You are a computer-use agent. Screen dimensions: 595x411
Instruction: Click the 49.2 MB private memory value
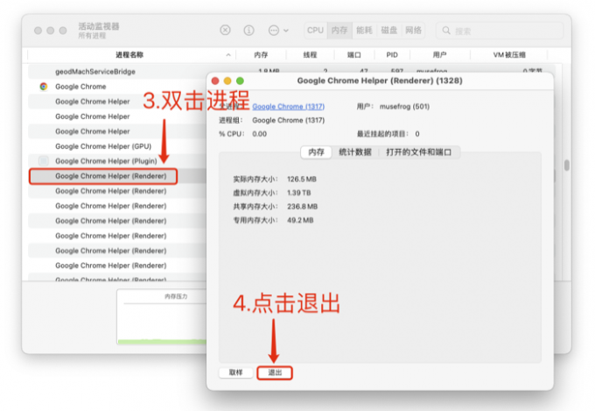[300, 220]
